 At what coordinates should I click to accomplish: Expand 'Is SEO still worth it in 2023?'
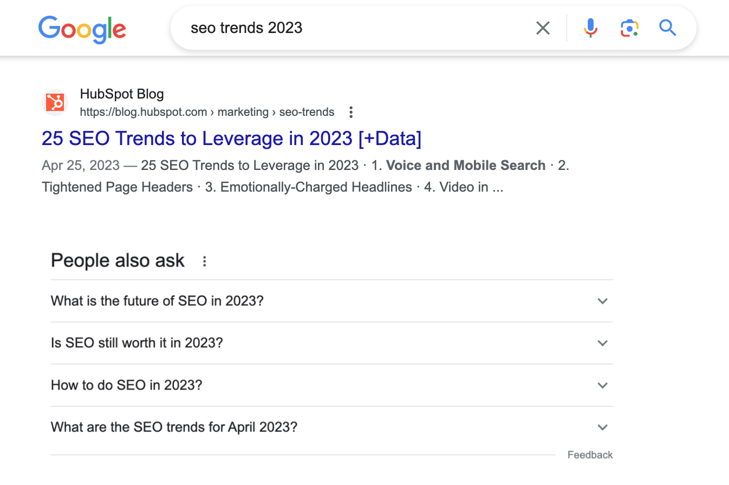pos(602,343)
